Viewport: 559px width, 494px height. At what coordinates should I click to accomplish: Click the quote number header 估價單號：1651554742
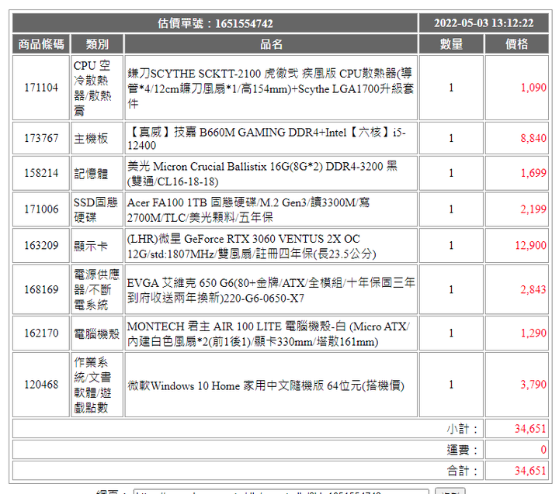click(215, 23)
